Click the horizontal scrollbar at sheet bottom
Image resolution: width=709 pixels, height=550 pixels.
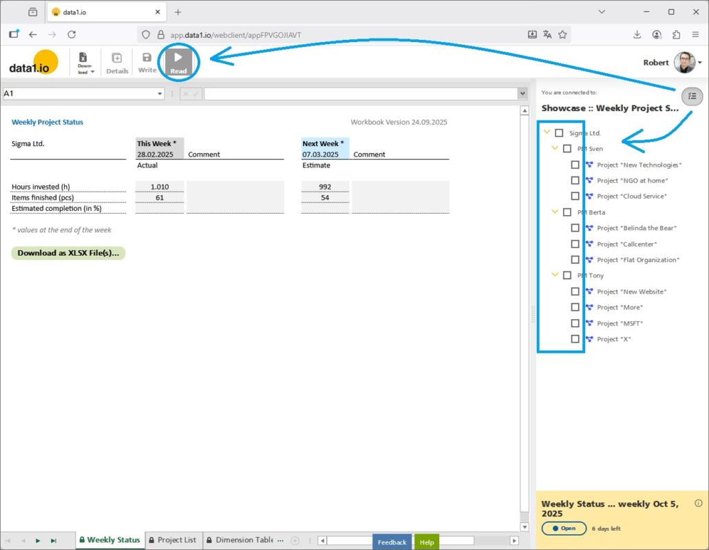pos(413,540)
